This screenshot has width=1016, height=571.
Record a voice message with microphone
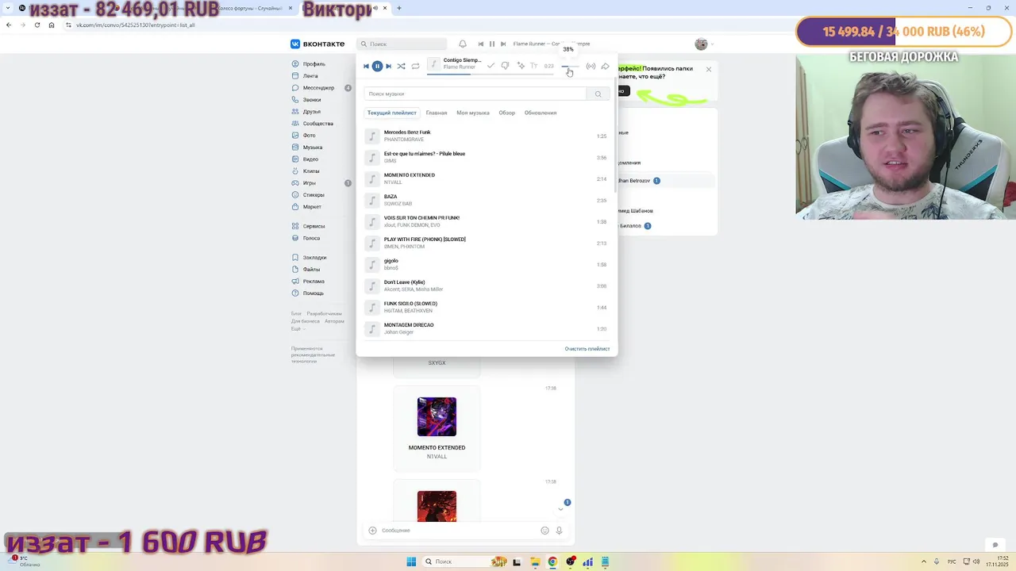pos(559,531)
